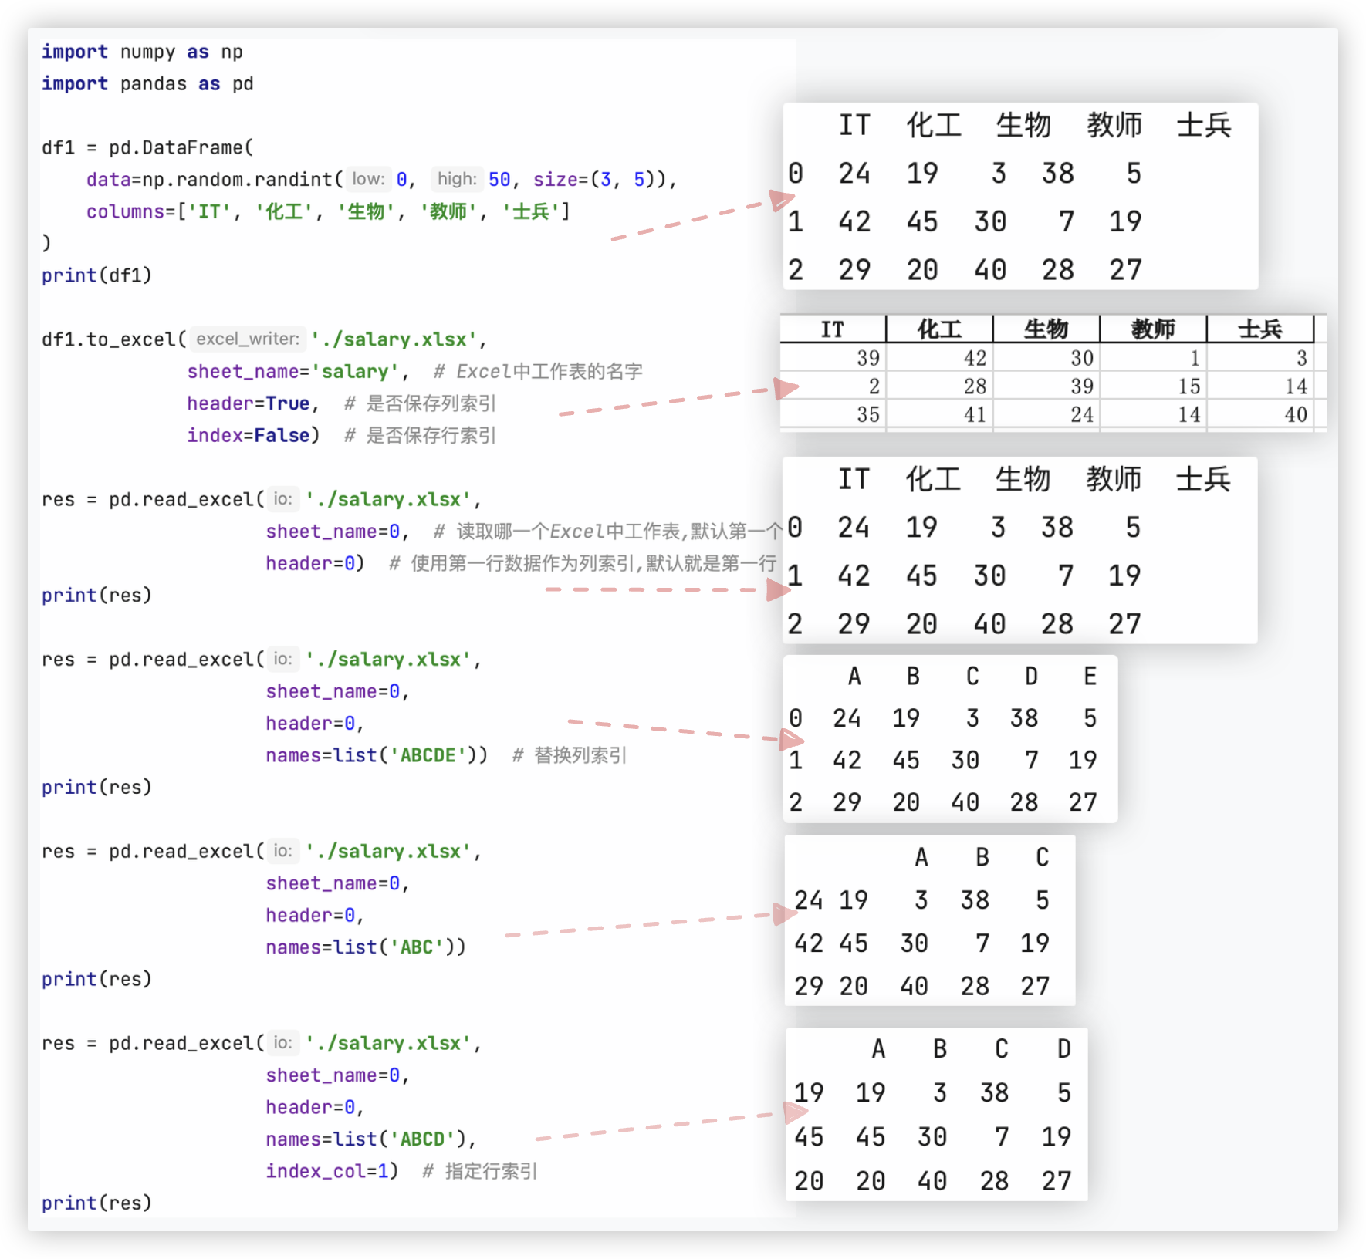The width and height of the screenshot is (1366, 1259).
Task: Click the 'excel_writer:' parameter hint
Action: tap(247, 339)
